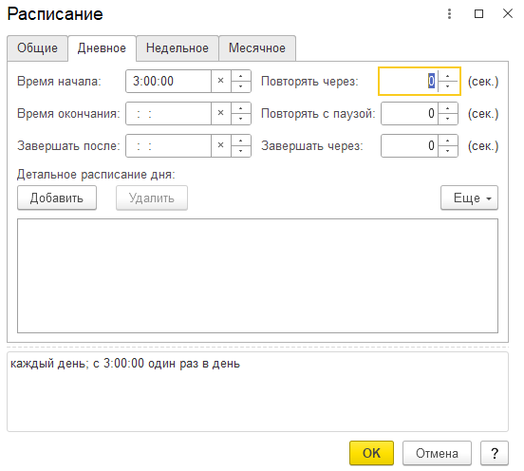Viewport: 524px width, 471px height.
Task: Click the 'Время начала:' label
Action: (59, 82)
